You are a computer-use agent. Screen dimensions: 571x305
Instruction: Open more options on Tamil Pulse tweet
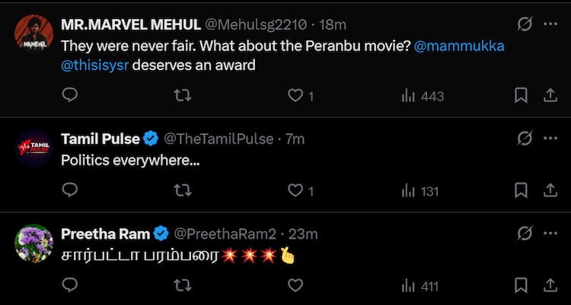click(x=550, y=138)
